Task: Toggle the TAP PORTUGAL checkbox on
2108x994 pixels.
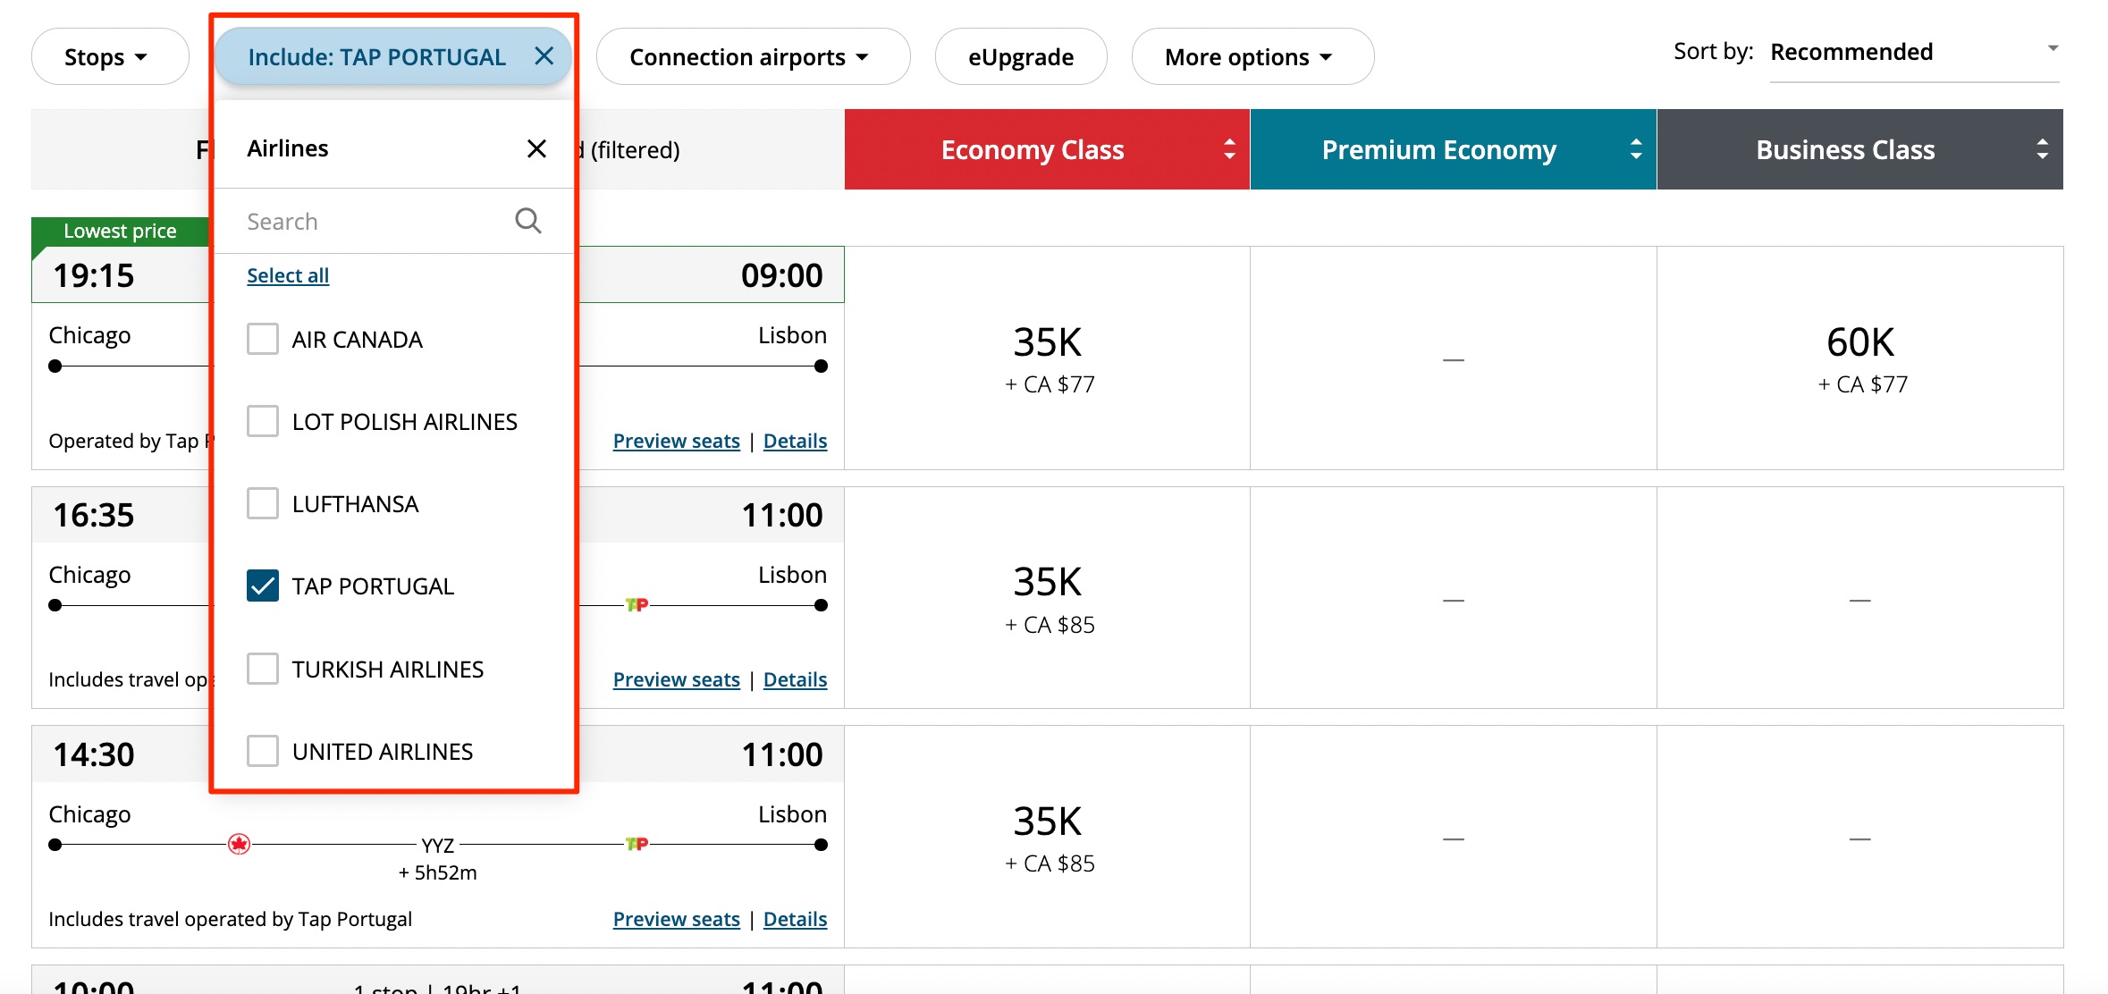Action: tap(262, 585)
